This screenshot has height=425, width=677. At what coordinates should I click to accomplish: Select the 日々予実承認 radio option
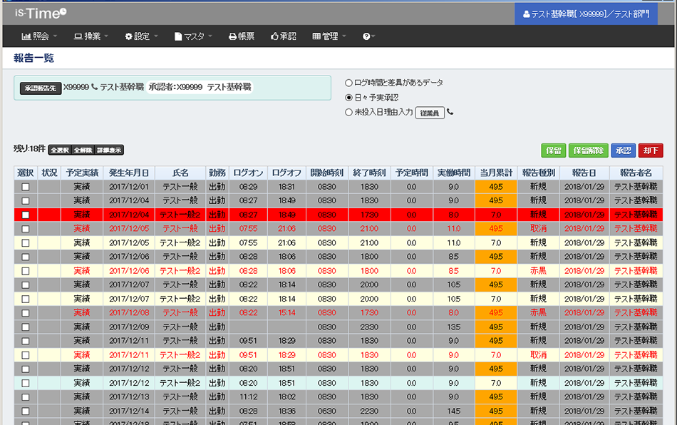coord(348,98)
